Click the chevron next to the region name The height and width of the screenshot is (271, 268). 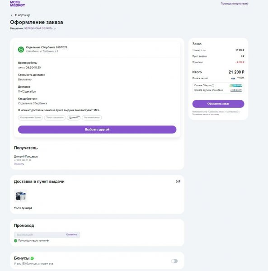pos(55,29)
